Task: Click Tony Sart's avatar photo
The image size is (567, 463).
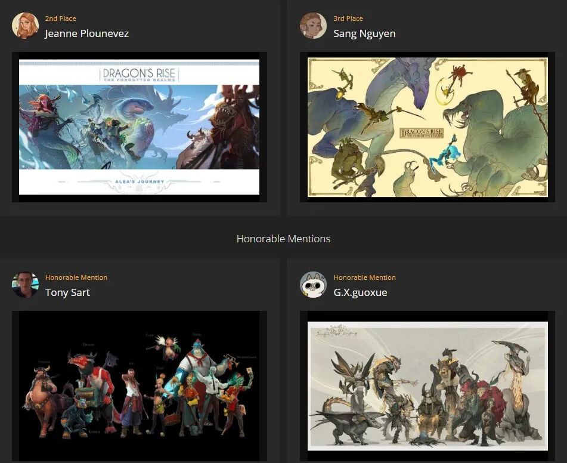Action: point(25,285)
